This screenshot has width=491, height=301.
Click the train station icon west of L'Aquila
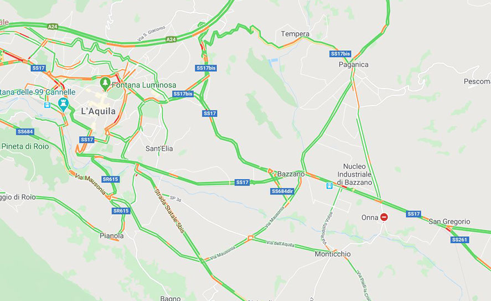[47, 105]
